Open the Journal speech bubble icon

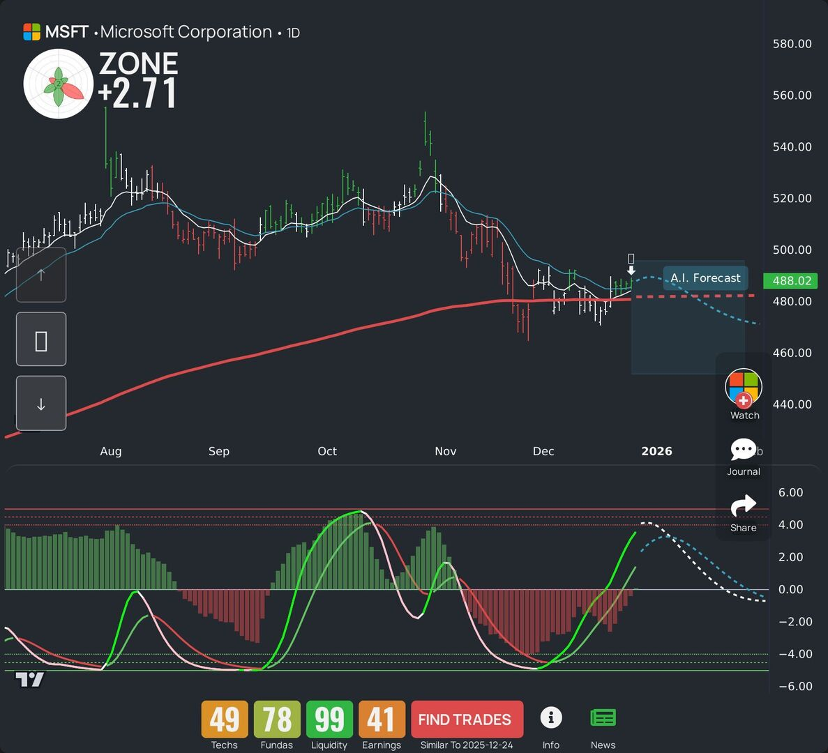[744, 450]
